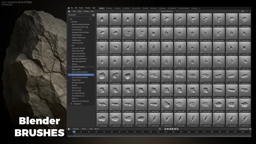Image resolution: width=256 pixels, height=144 pixels.
Task: Save the asset catalogs with disk icon
Action: pos(90,19)
